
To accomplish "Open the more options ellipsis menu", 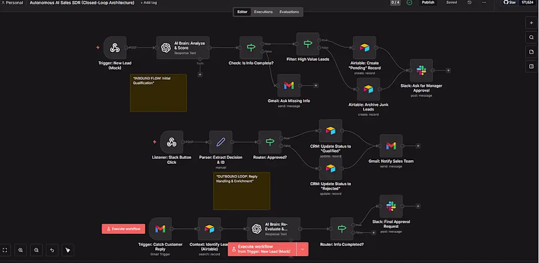I will point(484,2).
